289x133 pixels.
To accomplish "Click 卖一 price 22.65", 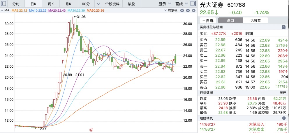I will coord(221,60).
